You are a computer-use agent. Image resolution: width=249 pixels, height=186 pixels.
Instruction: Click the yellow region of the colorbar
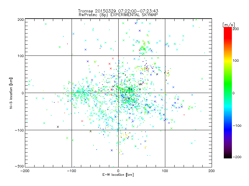228,60
